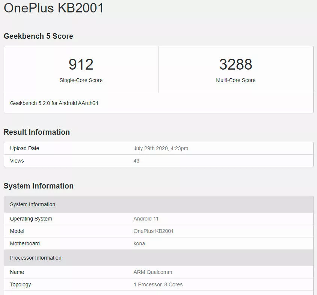The height and width of the screenshot is (295, 317).
Task: Select the single-core score 912
Action: point(81,64)
